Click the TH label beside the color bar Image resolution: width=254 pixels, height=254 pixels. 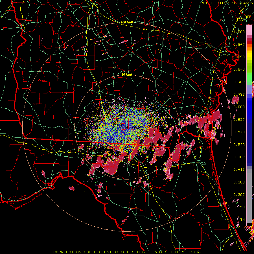click(x=242, y=220)
